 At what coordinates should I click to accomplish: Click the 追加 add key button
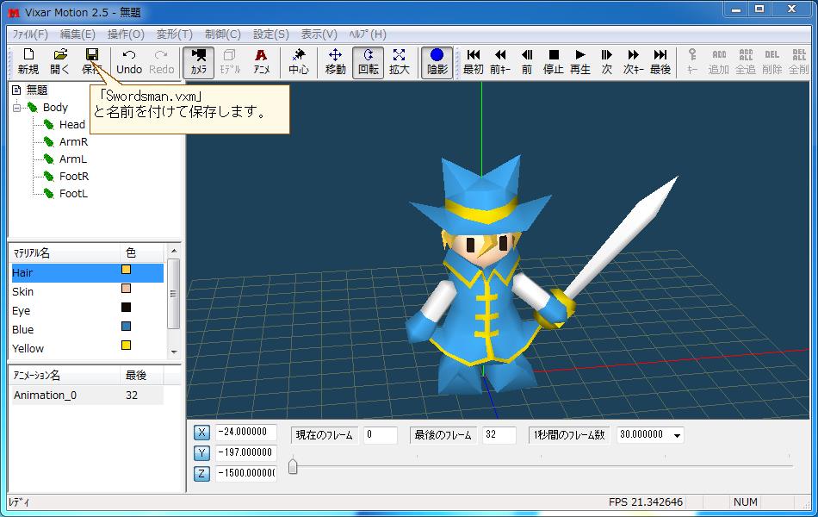click(x=719, y=62)
